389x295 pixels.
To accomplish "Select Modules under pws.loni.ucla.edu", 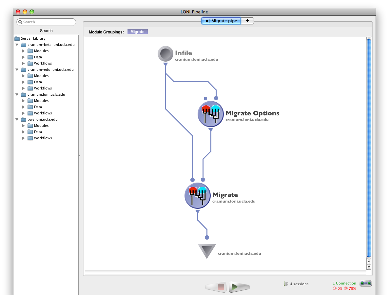I will point(41,126).
